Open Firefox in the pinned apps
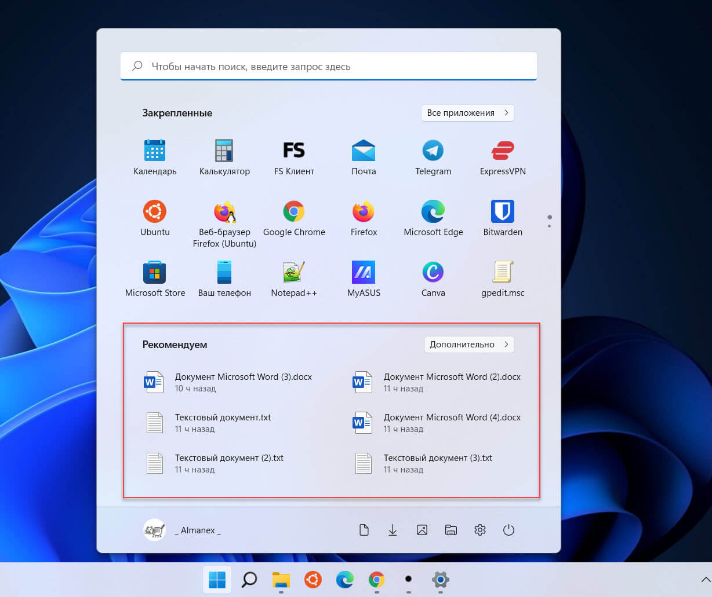This screenshot has width=712, height=597. (x=364, y=218)
